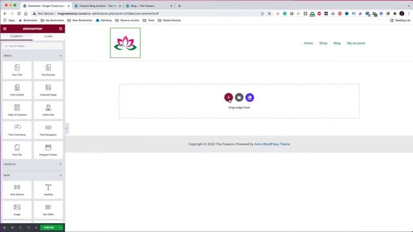Select the Featured Image widget
This screenshot has width=413, height=232.
coord(48,90)
